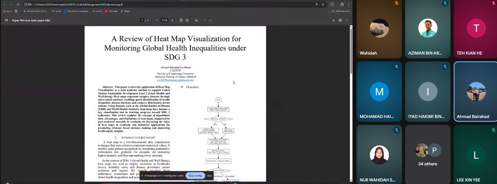The height and width of the screenshot is (184, 497).
Task: Open the PDF sidebar menu icon
Action: tap(6, 20)
